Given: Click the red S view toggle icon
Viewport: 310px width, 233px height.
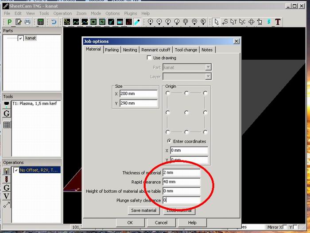Looking at the screenshot, I should pyautogui.click(x=129, y=22).
